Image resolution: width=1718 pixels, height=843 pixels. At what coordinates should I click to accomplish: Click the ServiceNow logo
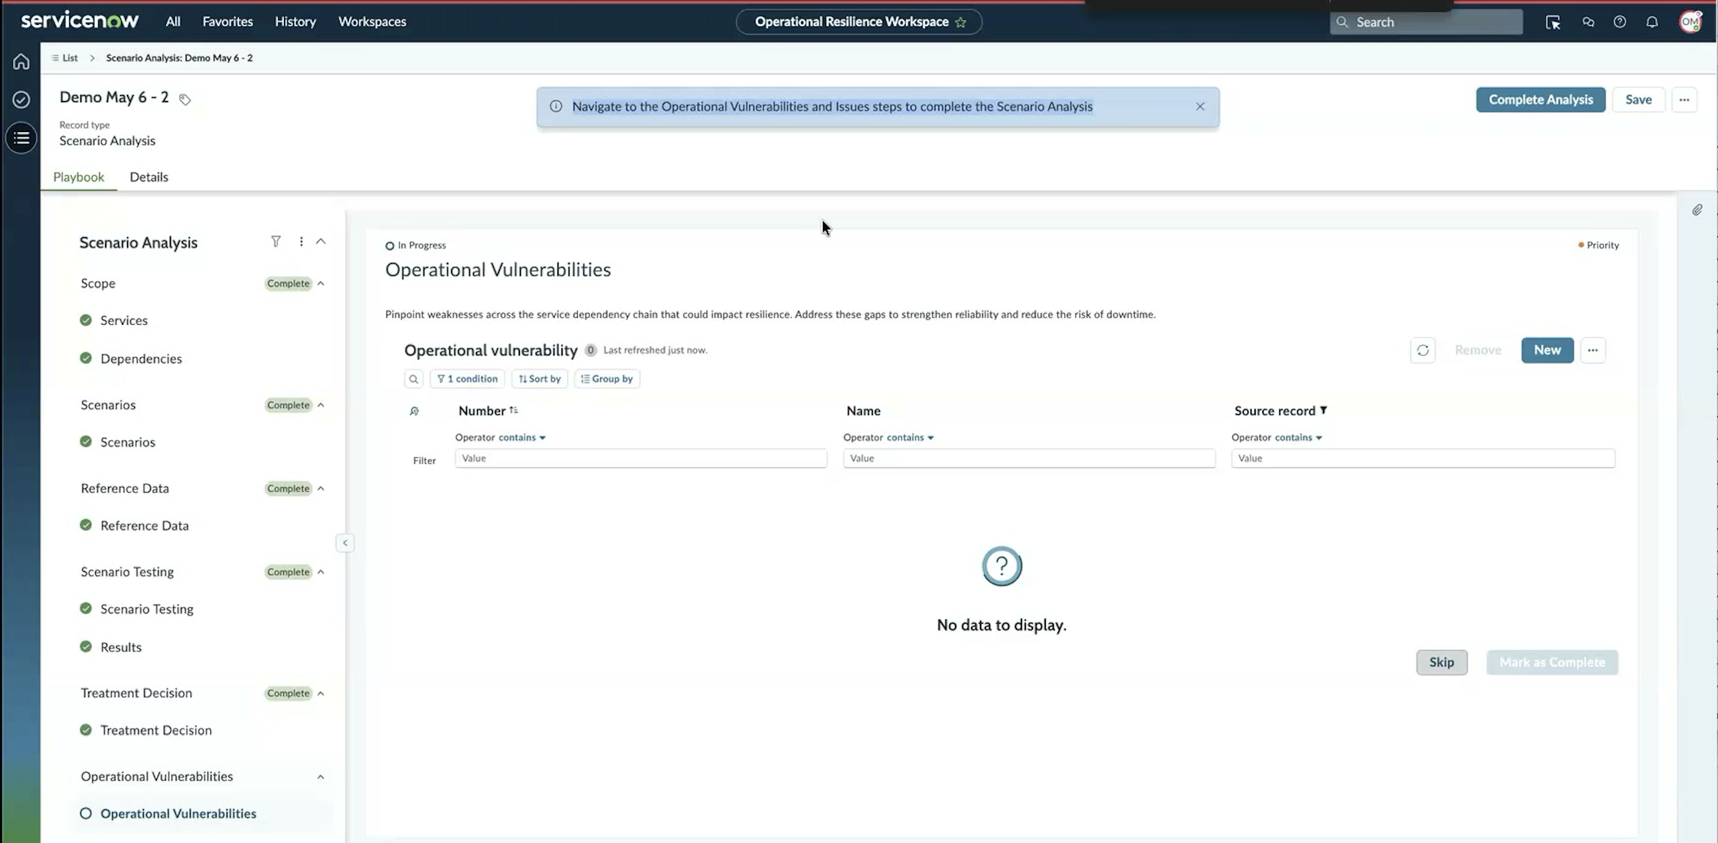(79, 21)
